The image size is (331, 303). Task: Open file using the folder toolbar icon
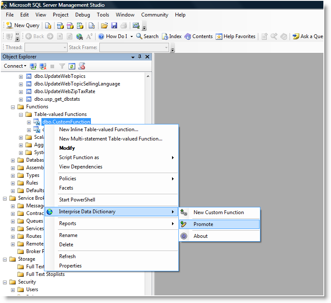(104, 25)
